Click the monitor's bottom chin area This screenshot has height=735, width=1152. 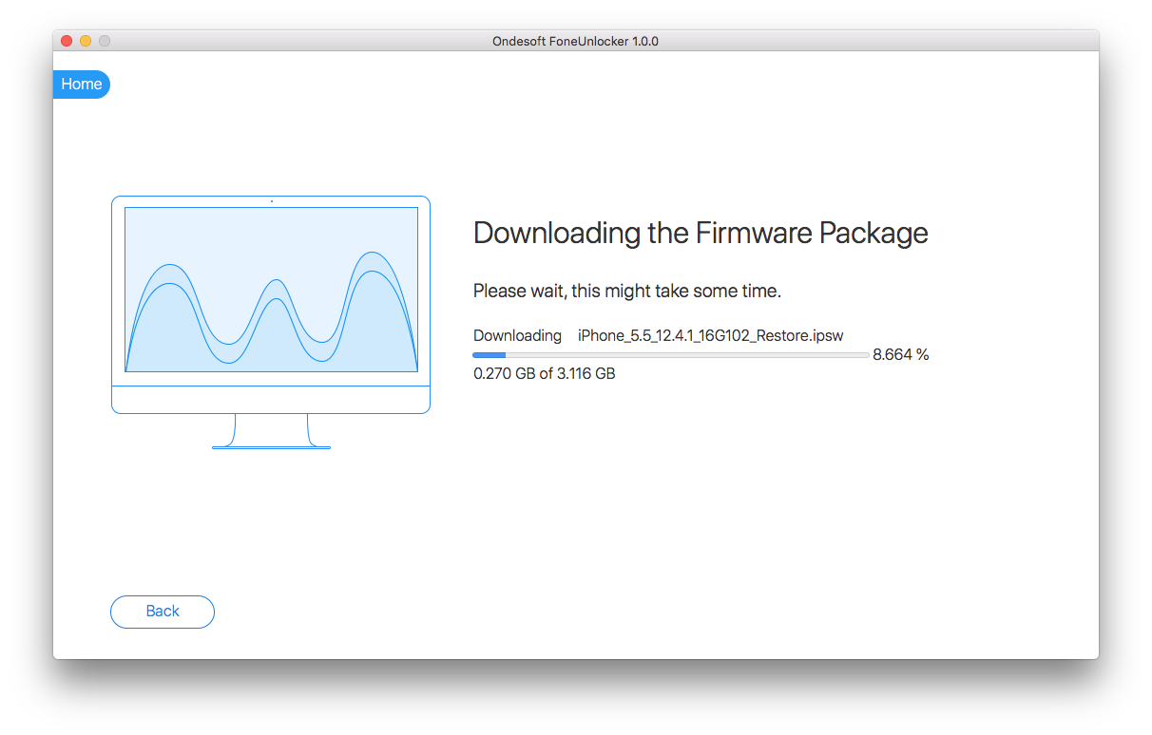[x=271, y=400]
